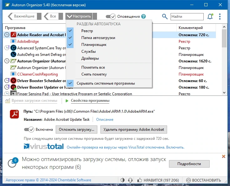The image size is (230, 186).
Task: Click the search magnifier icon
Action: 165,17
